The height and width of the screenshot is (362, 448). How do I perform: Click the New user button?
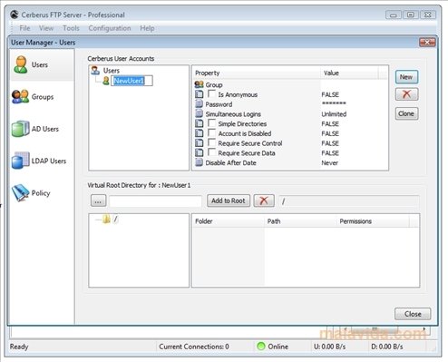406,77
